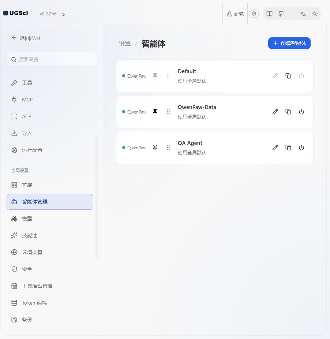Click the drag handle on QA Agent row

(168, 148)
